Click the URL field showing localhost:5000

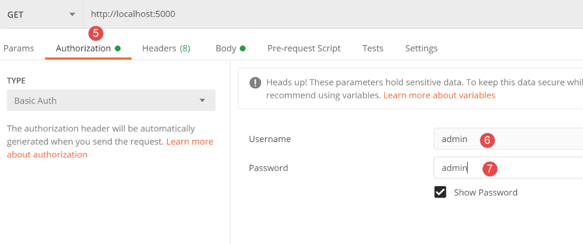307,14
